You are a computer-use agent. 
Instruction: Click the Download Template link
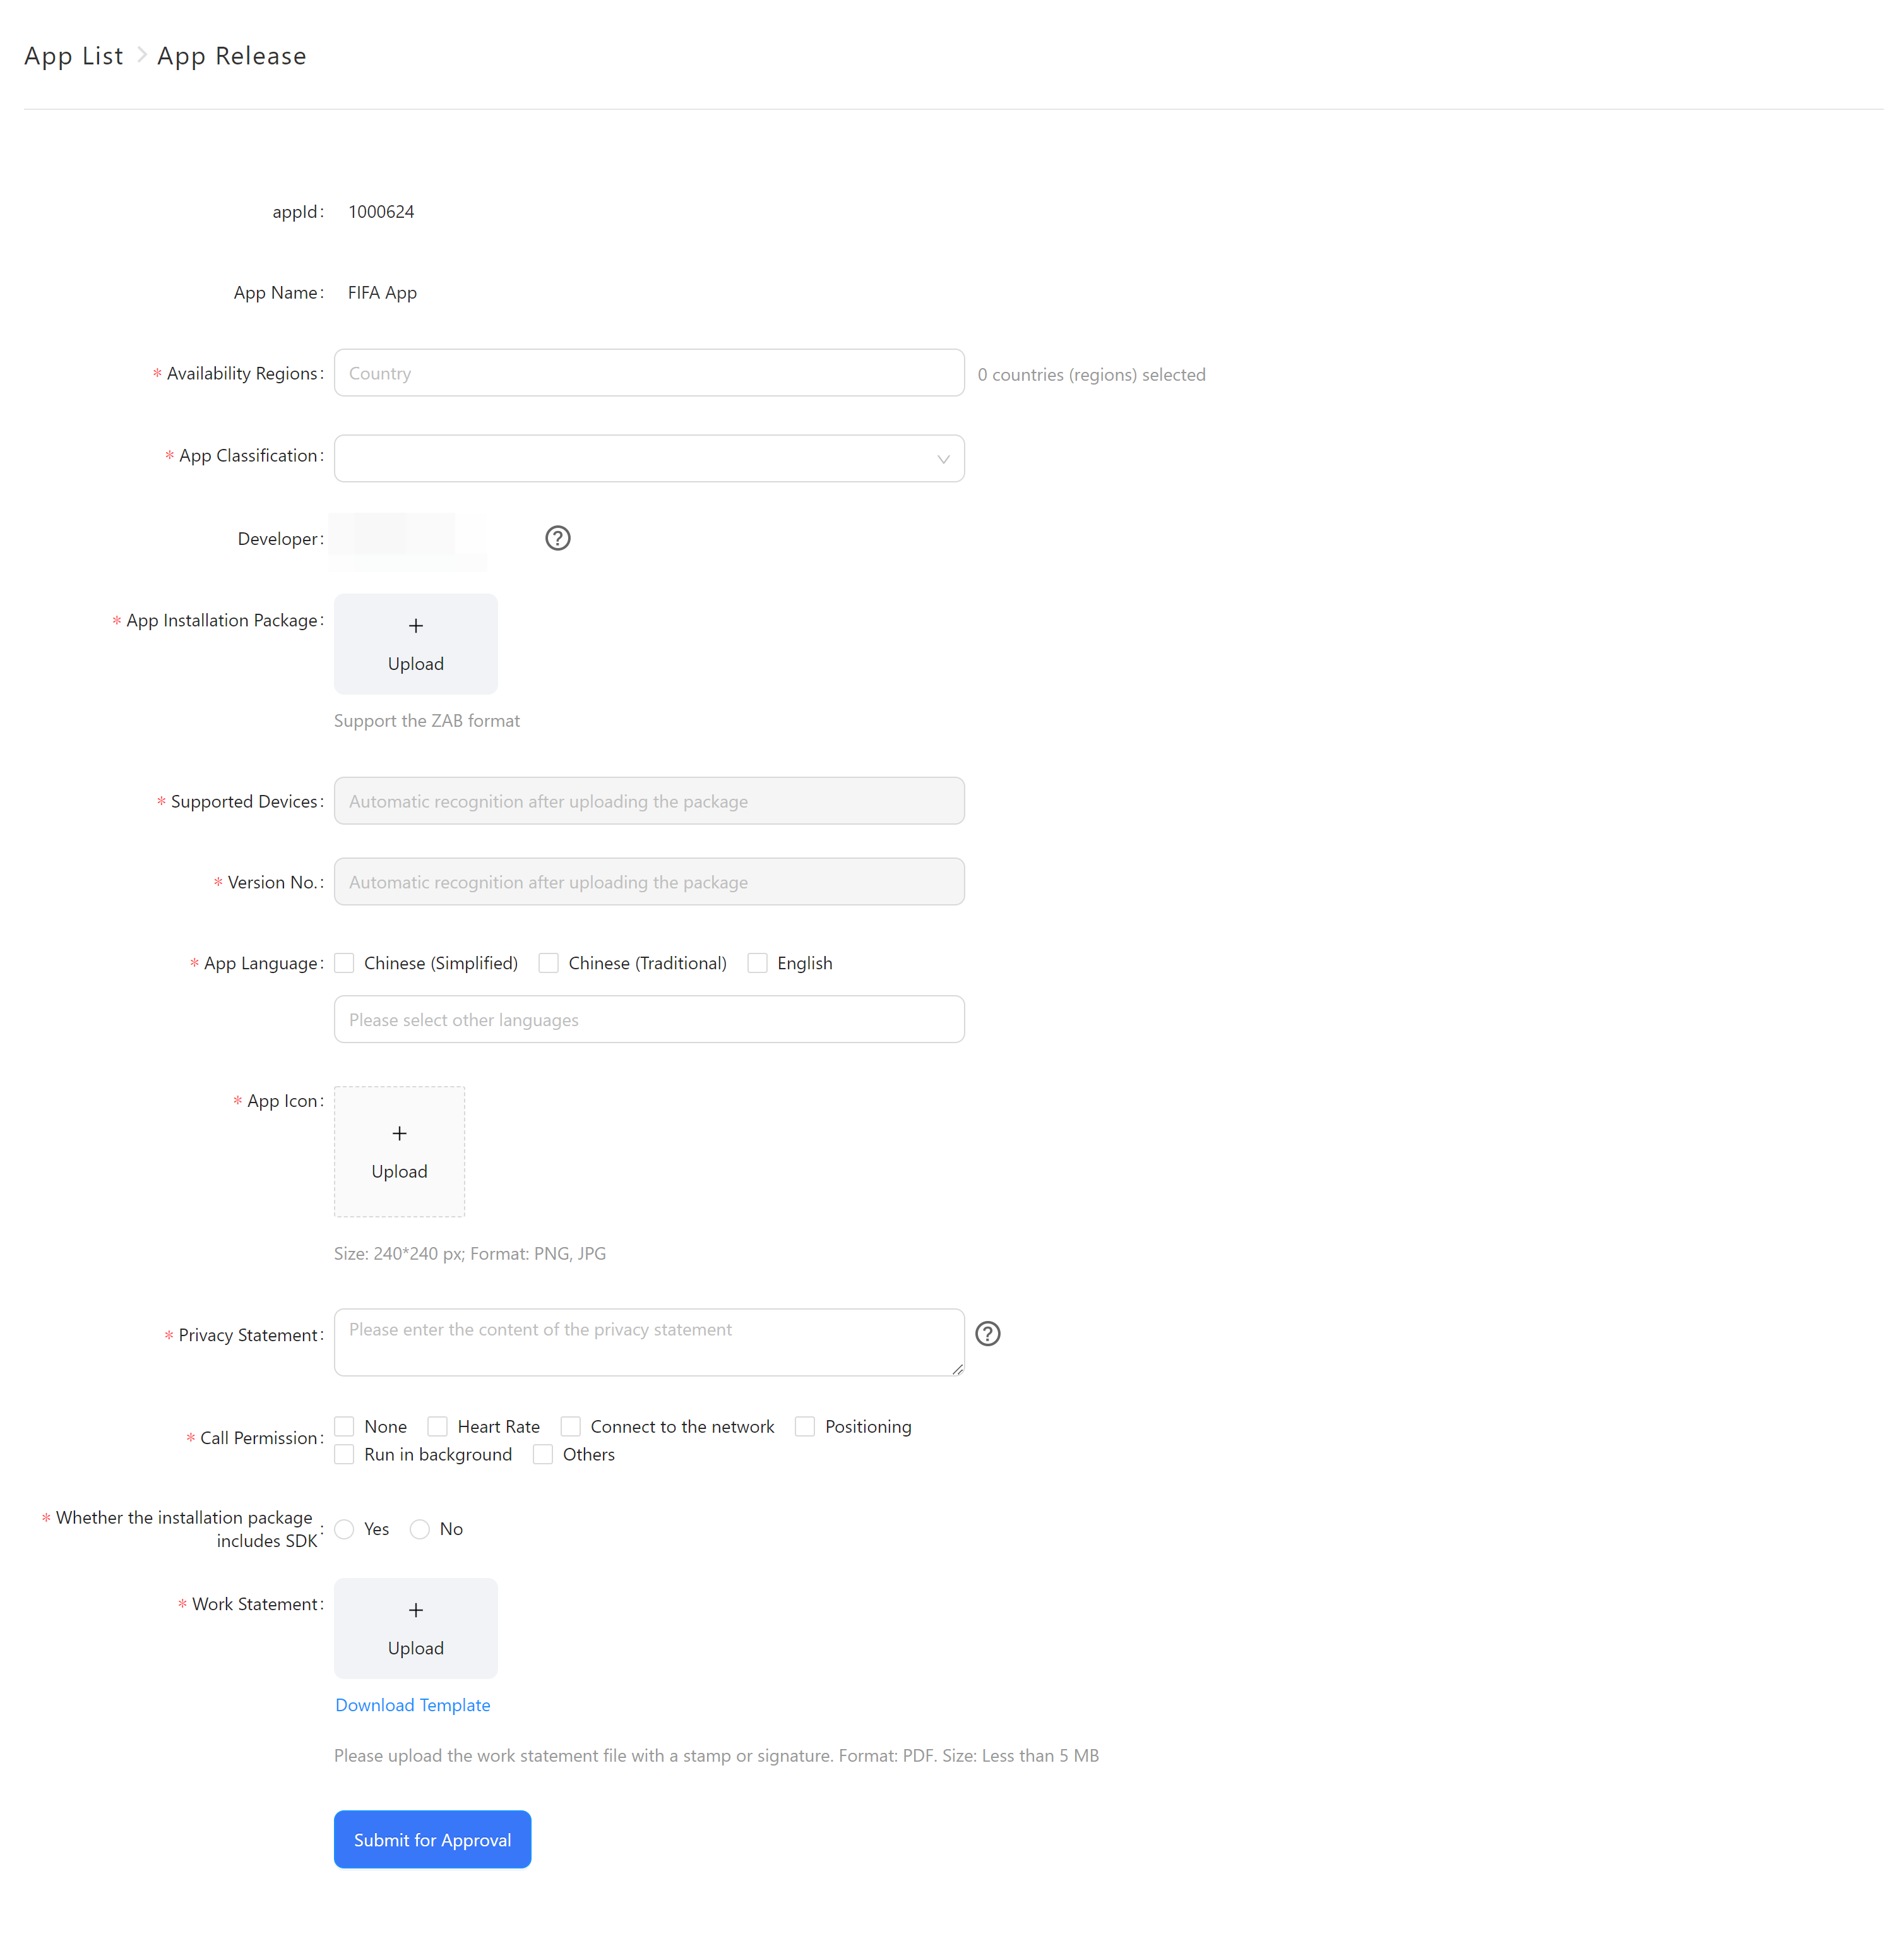(412, 1705)
